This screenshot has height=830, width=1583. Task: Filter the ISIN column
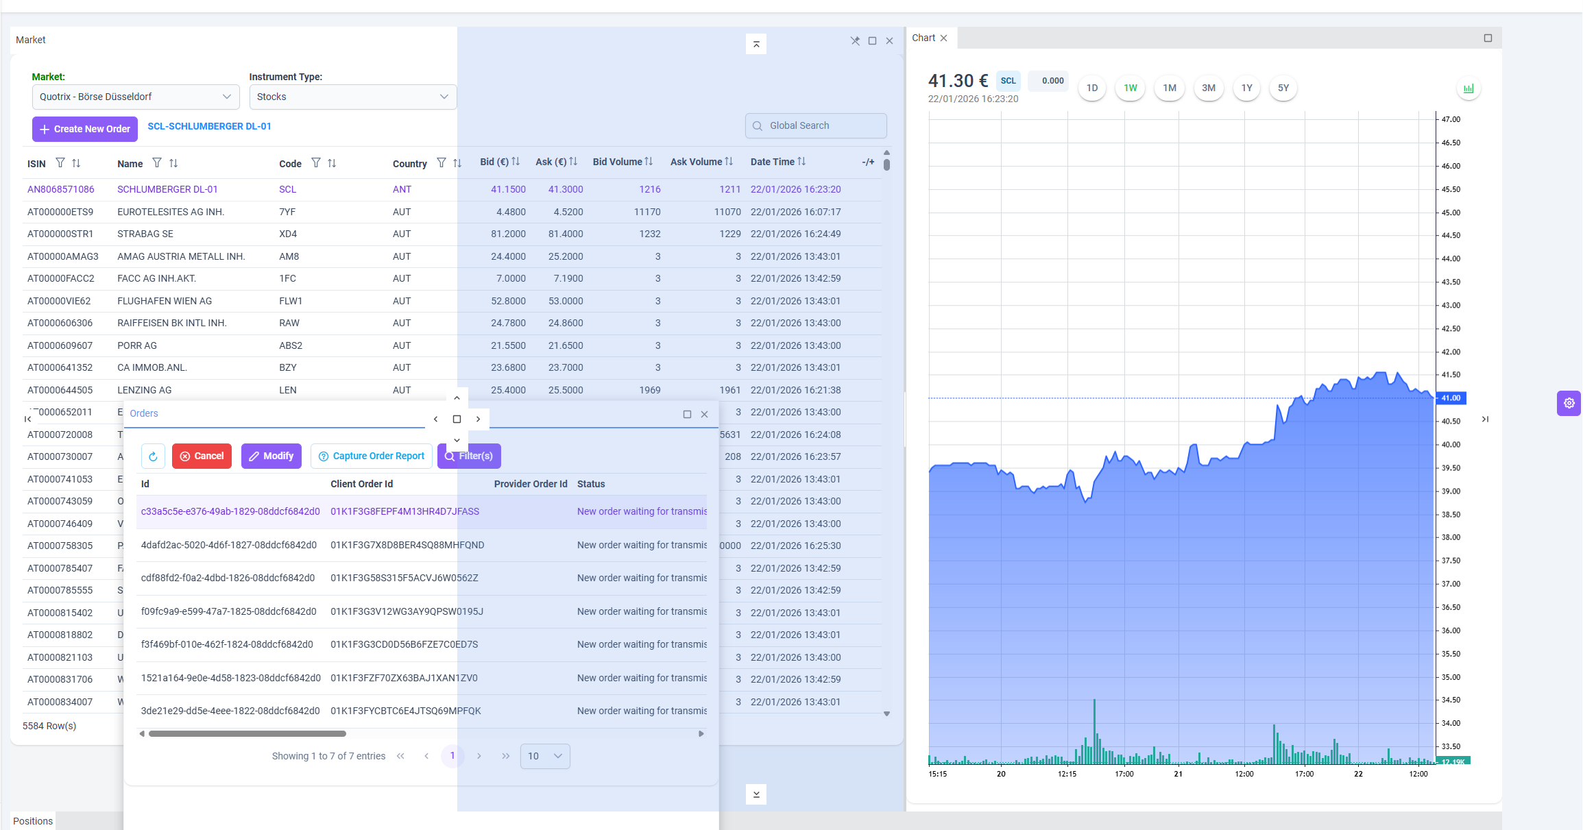coord(60,163)
